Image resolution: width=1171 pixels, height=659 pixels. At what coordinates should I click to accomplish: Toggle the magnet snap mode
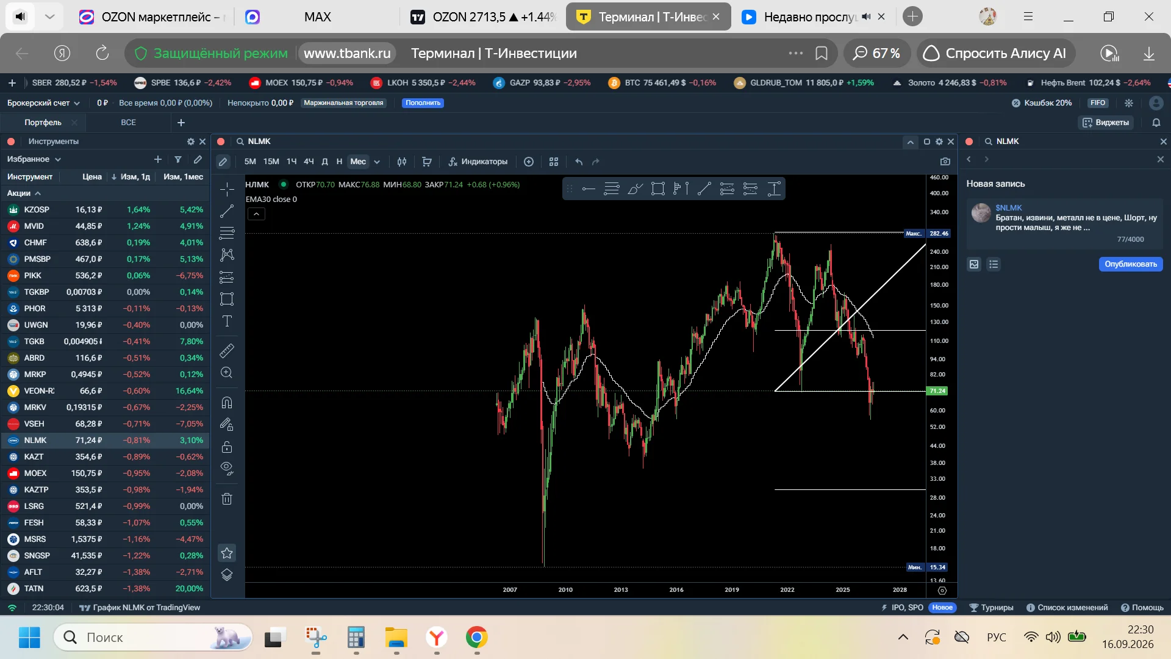227,403
